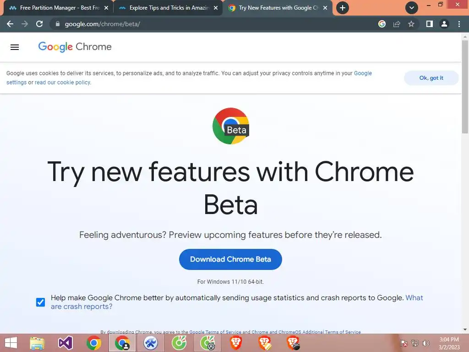Open green browser icon with profile badge
This screenshot has width=469, height=352.
coord(207,343)
